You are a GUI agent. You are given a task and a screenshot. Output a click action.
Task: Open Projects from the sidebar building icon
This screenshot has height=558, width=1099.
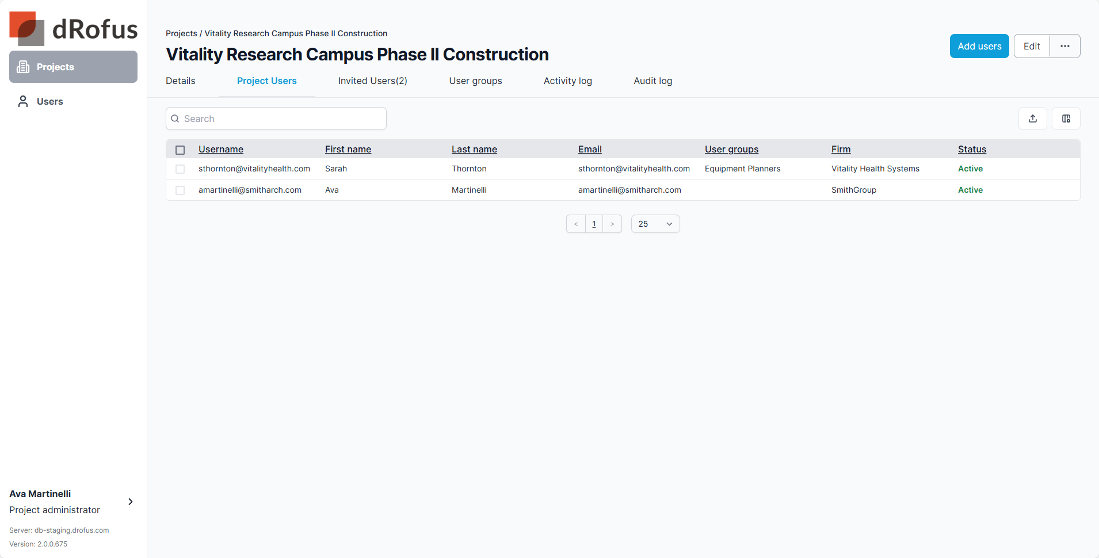tap(24, 67)
